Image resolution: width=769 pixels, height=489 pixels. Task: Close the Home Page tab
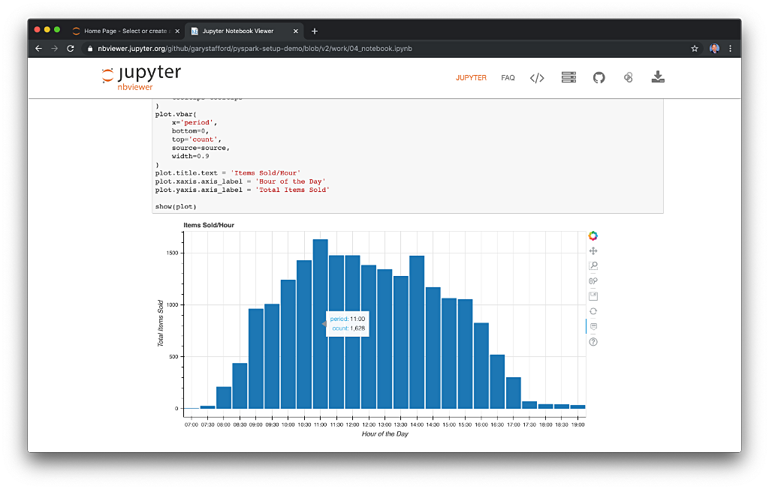click(x=177, y=31)
